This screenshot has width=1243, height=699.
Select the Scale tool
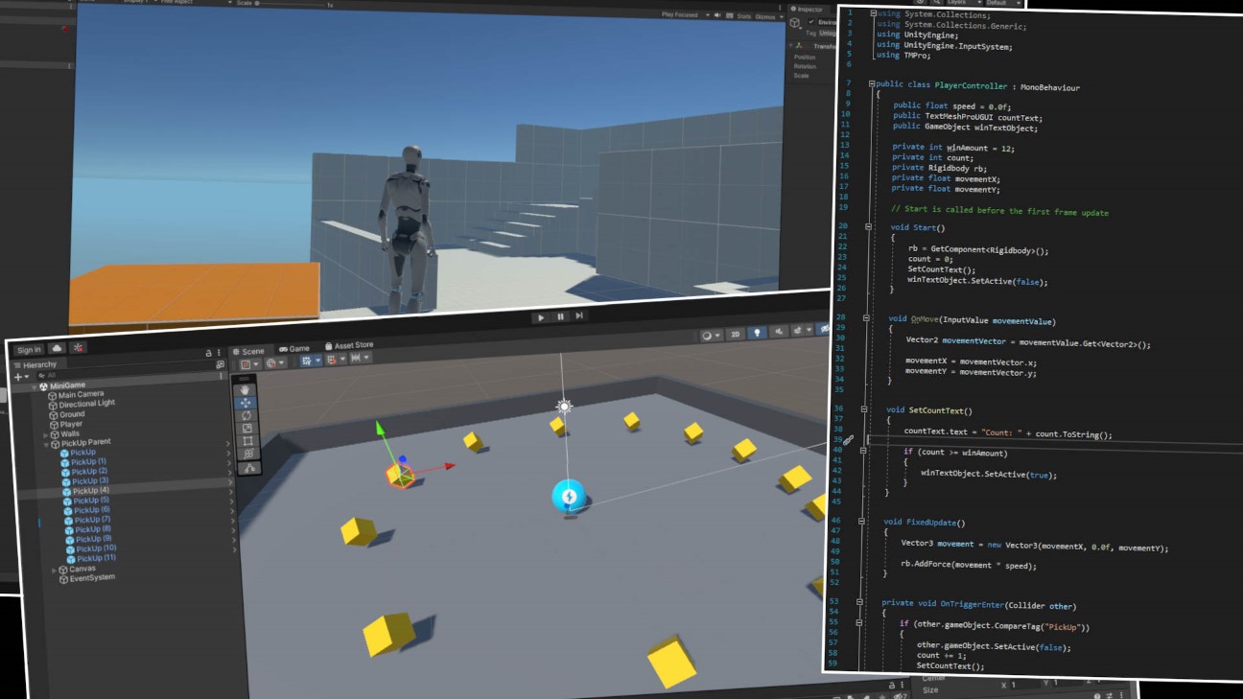(247, 429)
